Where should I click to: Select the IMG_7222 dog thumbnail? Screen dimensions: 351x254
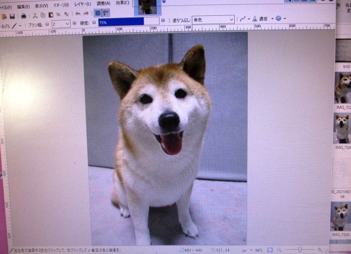coord(342,217)
